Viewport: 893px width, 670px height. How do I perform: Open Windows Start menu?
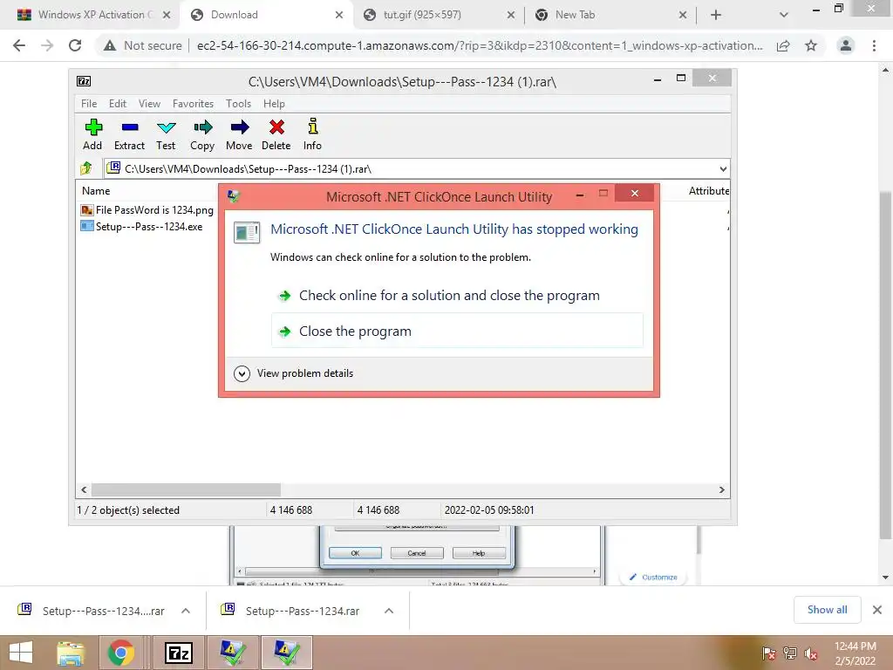[21, 653]
